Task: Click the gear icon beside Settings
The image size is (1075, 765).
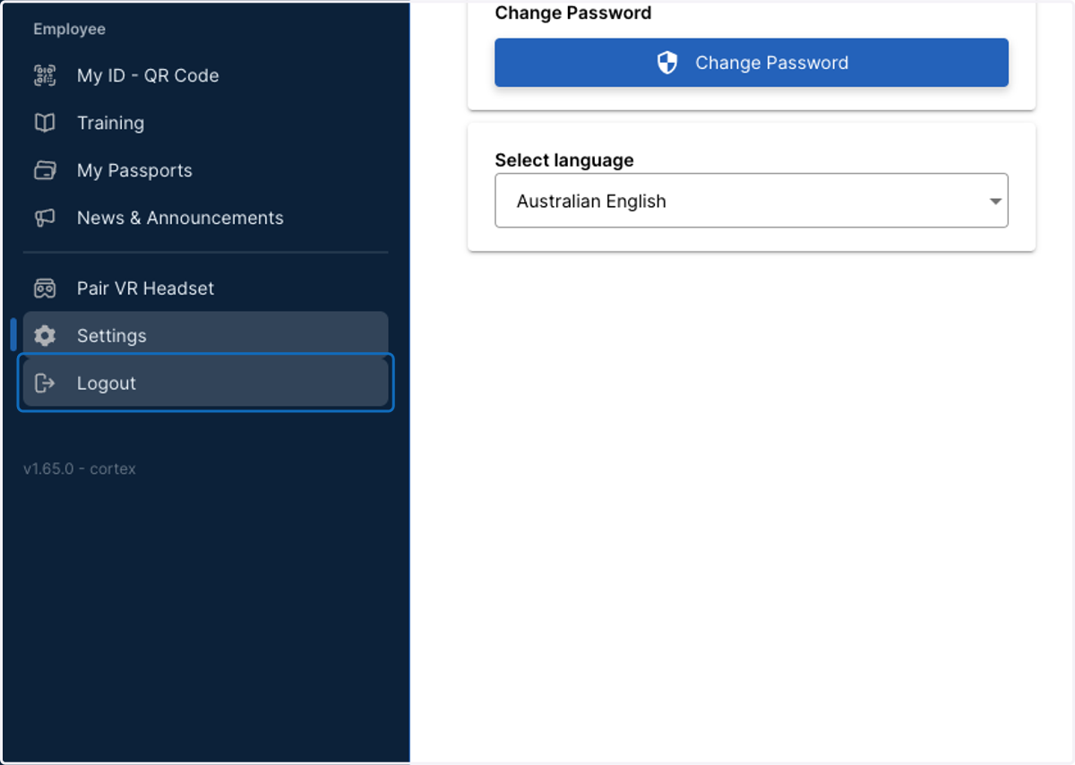Action: click(x=45, y=336)
